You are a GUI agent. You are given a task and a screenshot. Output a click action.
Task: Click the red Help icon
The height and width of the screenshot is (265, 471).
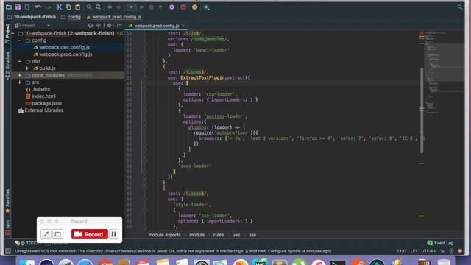pyautogui.click(x=183, y=7)
